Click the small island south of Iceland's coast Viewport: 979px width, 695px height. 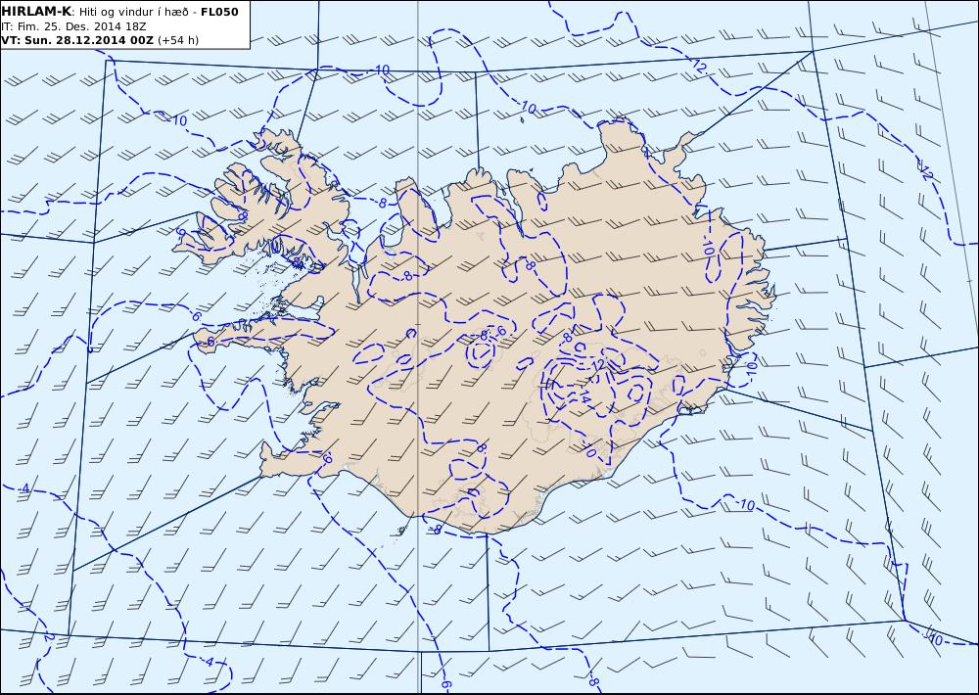point(400,531)
